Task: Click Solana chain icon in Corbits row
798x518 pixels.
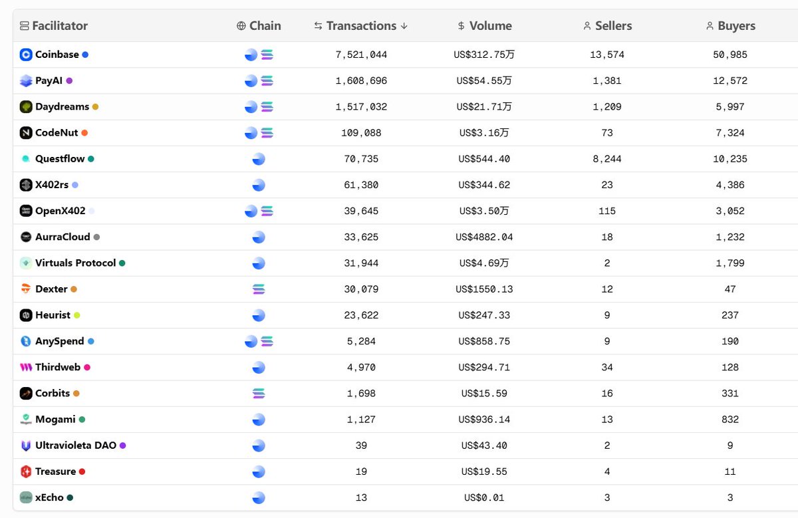Action: pos(259,394)
